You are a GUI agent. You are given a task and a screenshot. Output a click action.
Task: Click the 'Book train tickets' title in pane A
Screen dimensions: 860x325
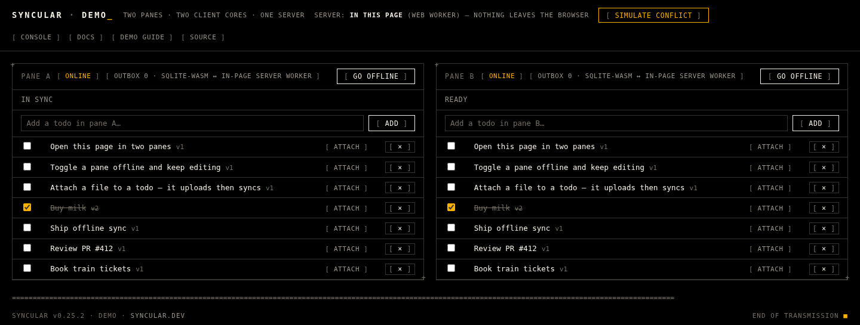point(90,268)
